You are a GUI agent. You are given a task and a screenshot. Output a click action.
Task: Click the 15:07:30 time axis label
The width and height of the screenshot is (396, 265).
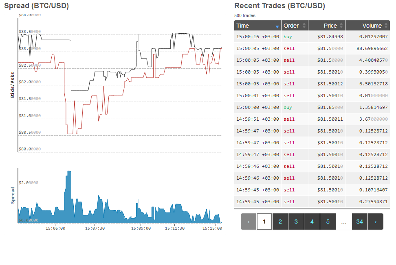point(95,228)
